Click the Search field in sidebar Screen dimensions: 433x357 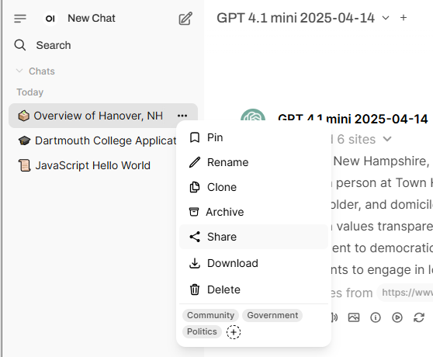click(x=103, y=45)
